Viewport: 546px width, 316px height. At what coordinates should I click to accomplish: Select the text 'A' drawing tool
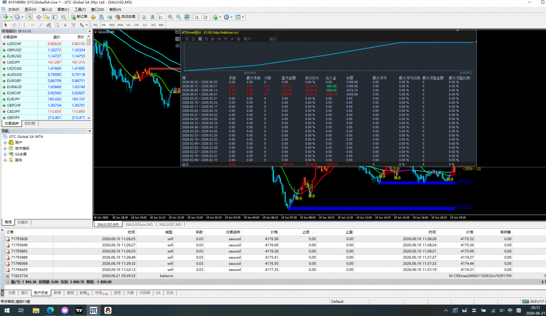[65, 25]
